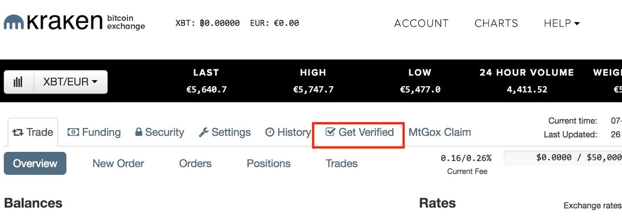Image resolution: width=622 pixels, height=216 pixels.
Task: Open the ACCOUNT menu item
Action: 421,23
